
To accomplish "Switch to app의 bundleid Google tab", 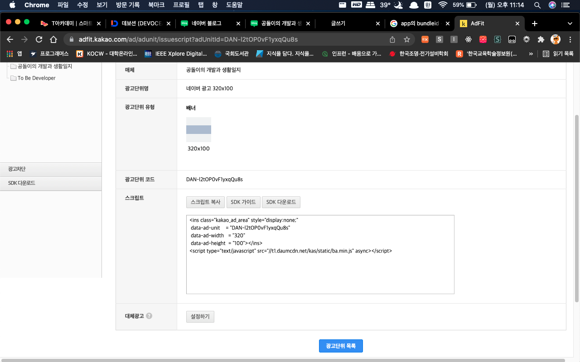I will [419, 24].
